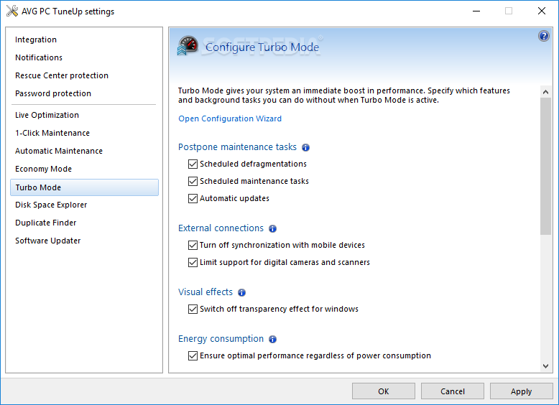Click info icon beside Visual effects
Screen dimensions: 559x405
coord(241,292)
